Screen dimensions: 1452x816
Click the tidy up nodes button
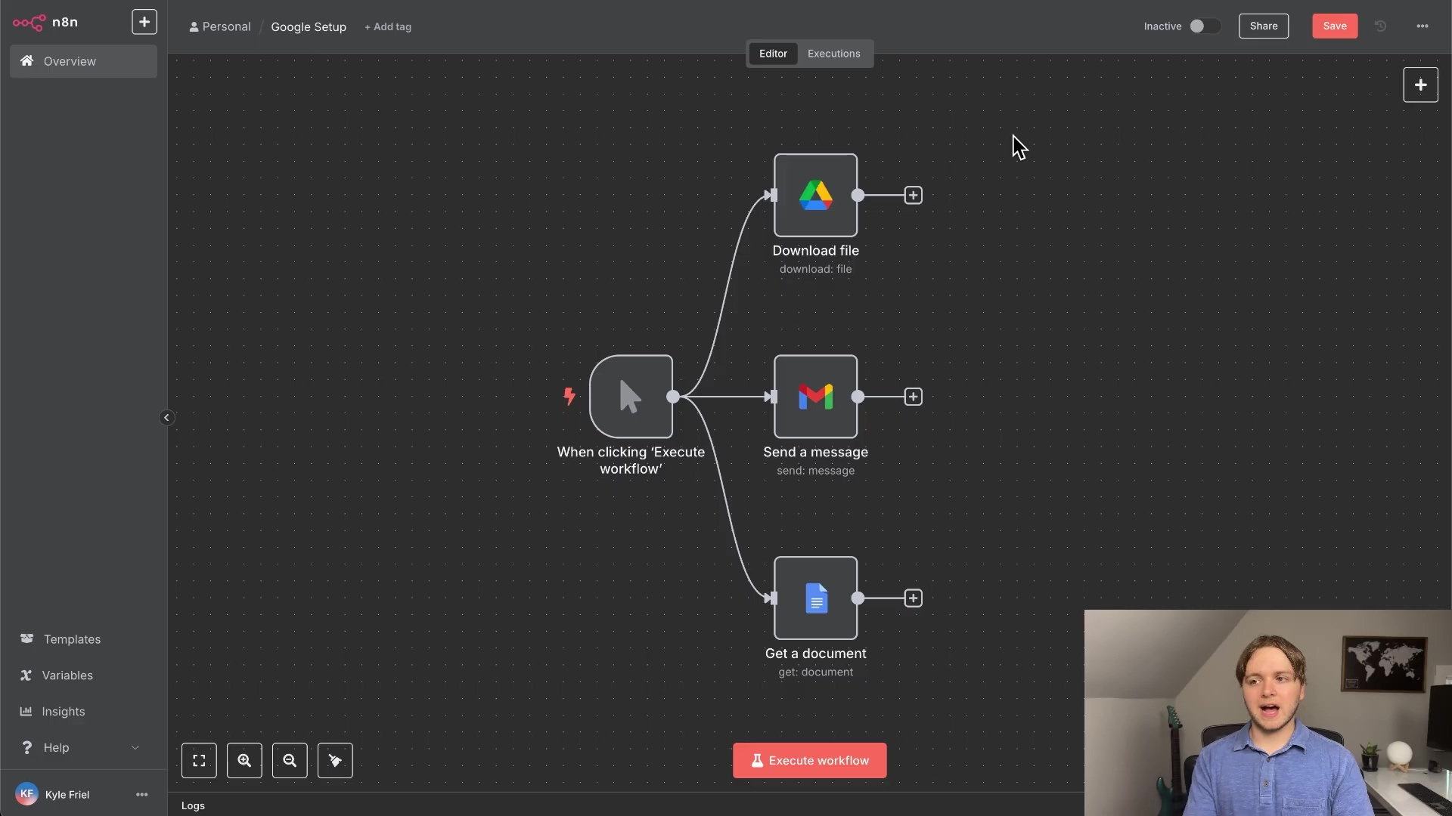[335, 761]
